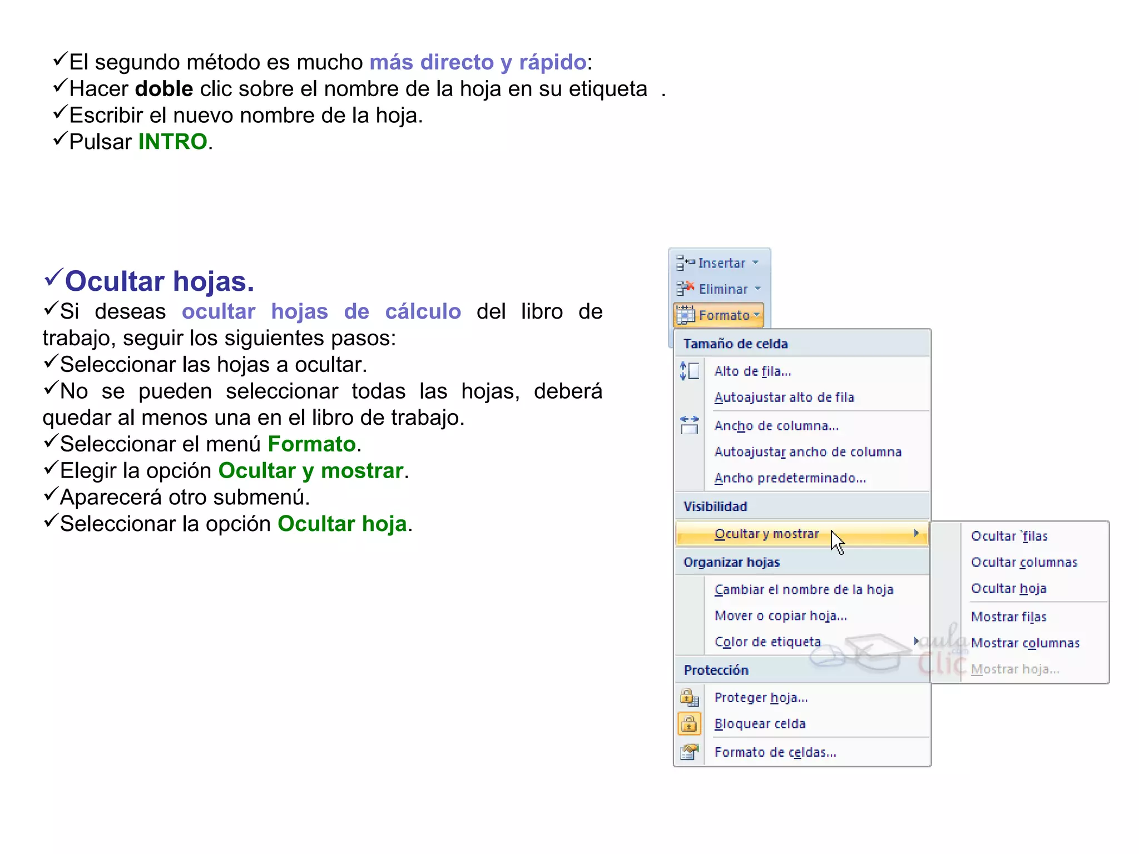Click the purple 'ocultar hojas de cálculo' text
Image resolution: width=1139 pixels, height=854 pixels.
tap(321, 311)
